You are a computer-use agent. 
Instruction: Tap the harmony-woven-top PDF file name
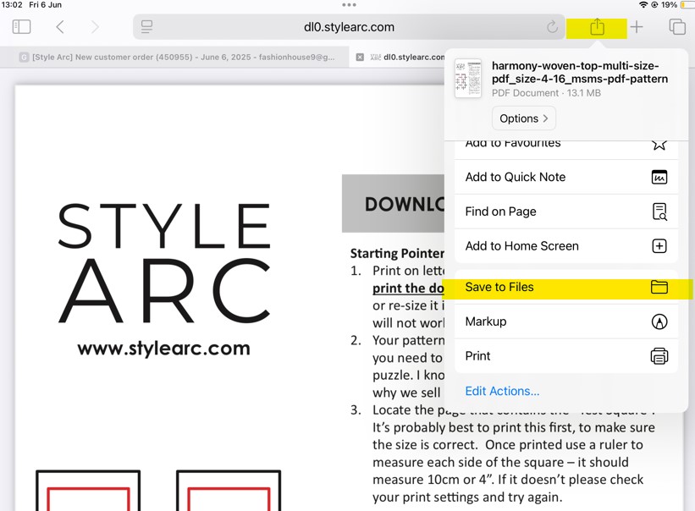(x=580, y=72)
